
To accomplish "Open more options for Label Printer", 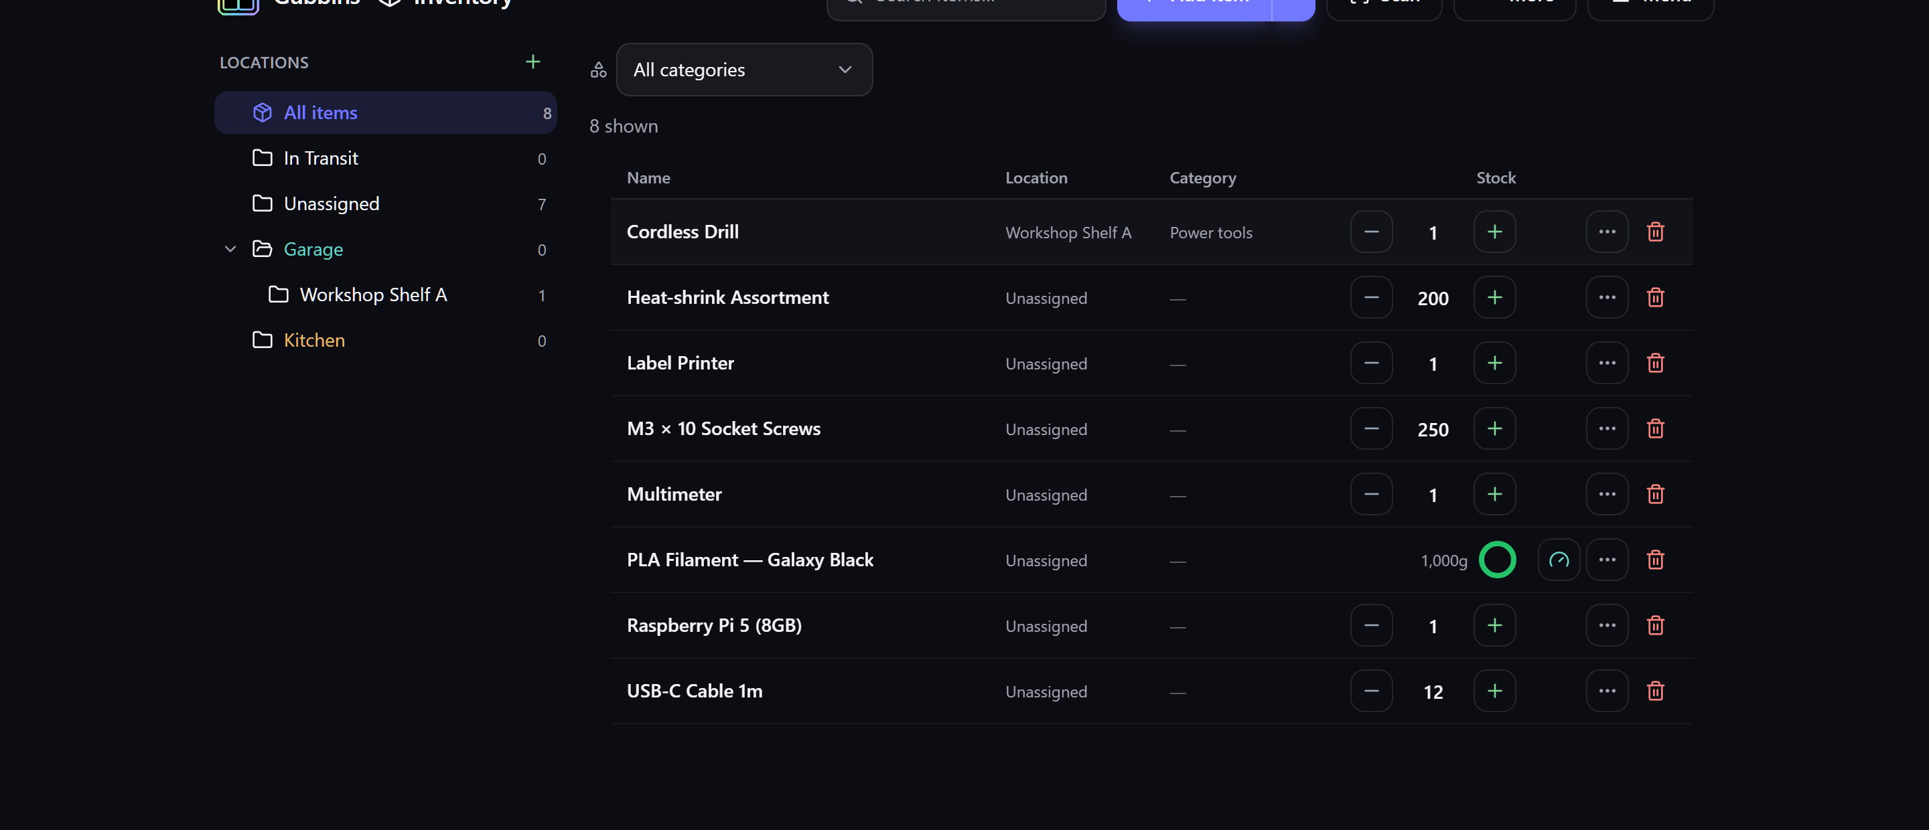I will (1606, 363).
